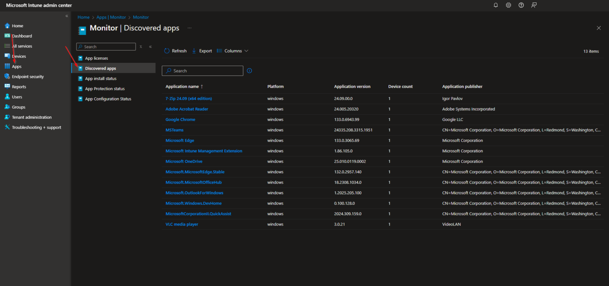Focus the Monitor menu search field
Viewport: 609px width, 286px height.
[106, 47]
